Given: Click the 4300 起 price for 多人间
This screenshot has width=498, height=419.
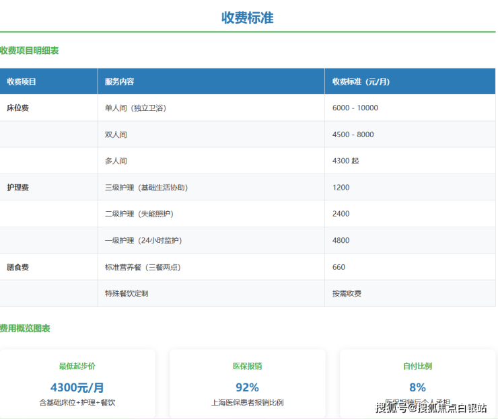Looking at the screenshot, I should (346, 161).
